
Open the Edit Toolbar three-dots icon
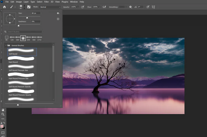(3, 119)
